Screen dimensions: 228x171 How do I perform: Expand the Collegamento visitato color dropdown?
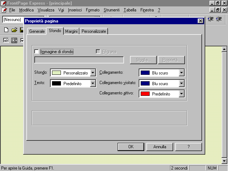pyautogui.click(x=181, y=83)
